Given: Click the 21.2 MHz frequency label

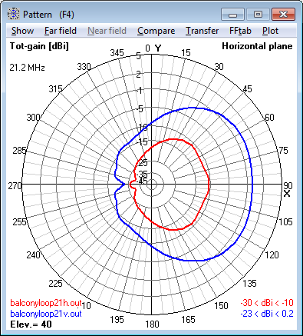Looking at the screenshot, I should [x=27, y=68].
